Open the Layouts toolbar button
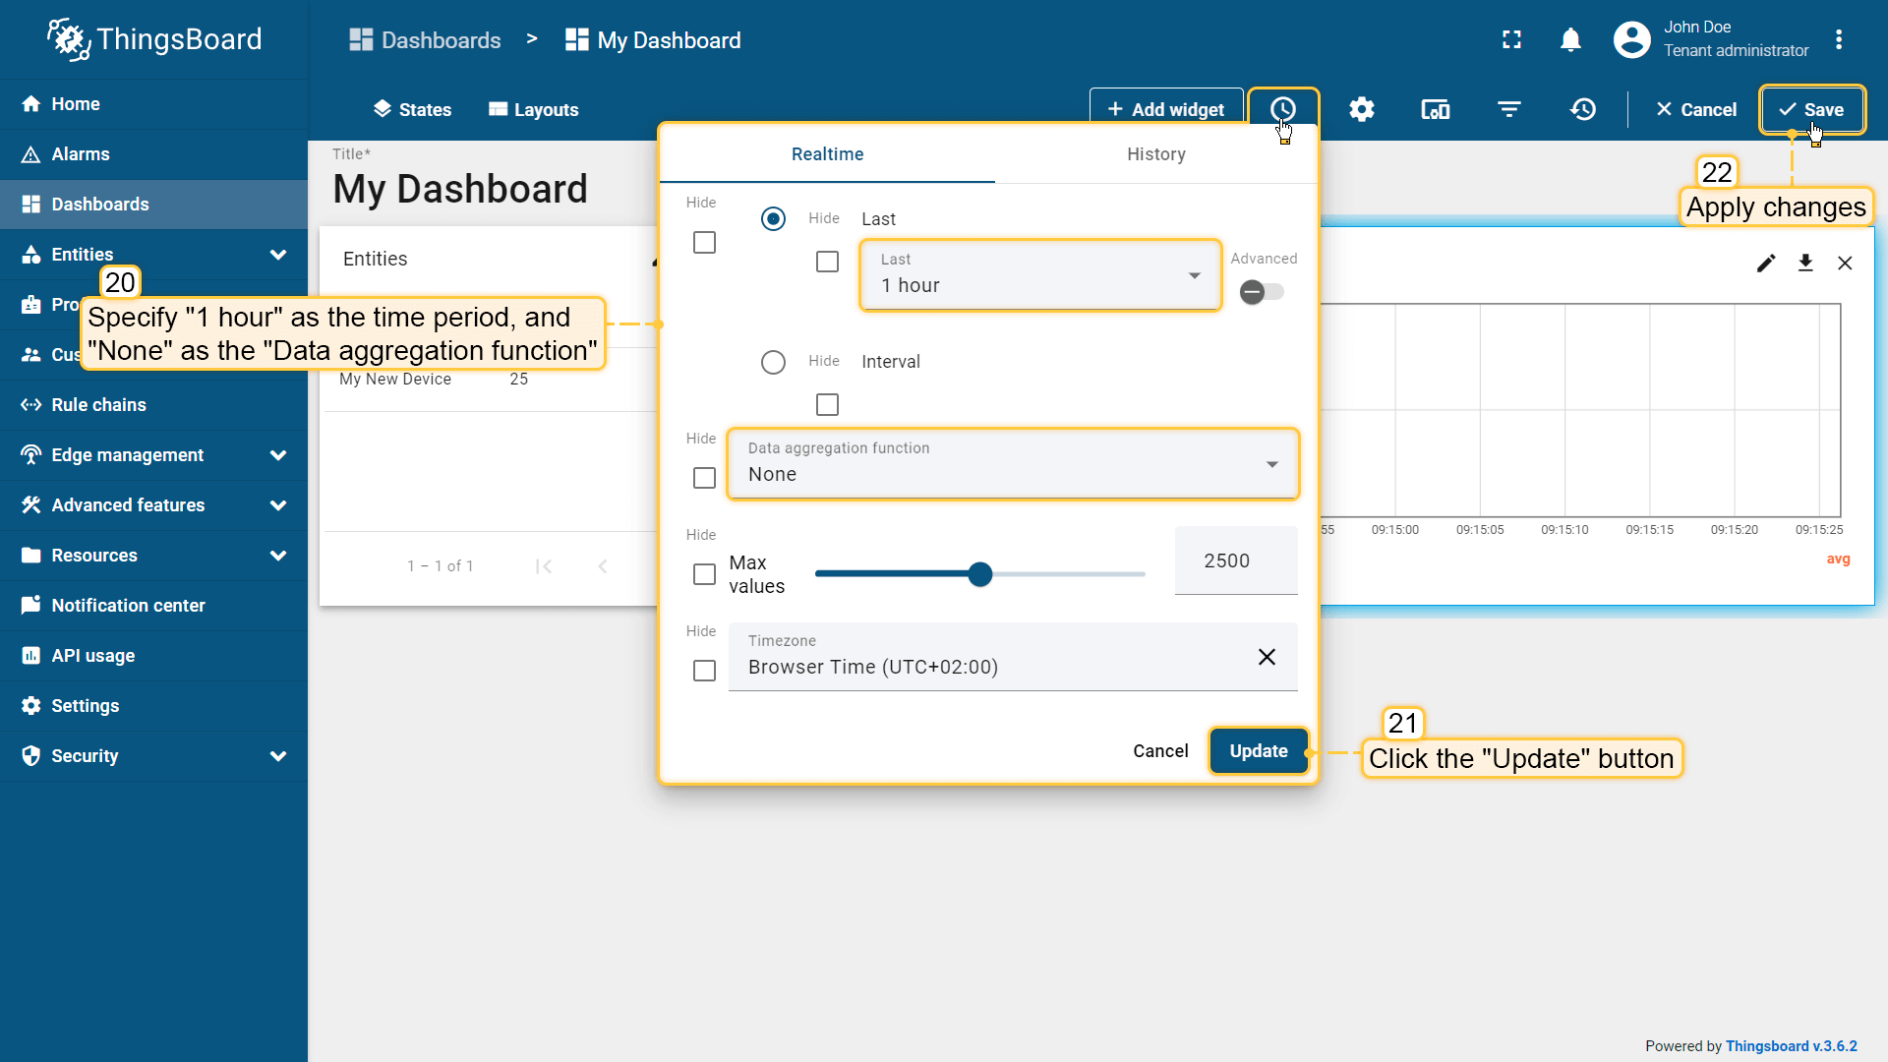Screen dimensions: 1888x1062 tap(534, 109)
